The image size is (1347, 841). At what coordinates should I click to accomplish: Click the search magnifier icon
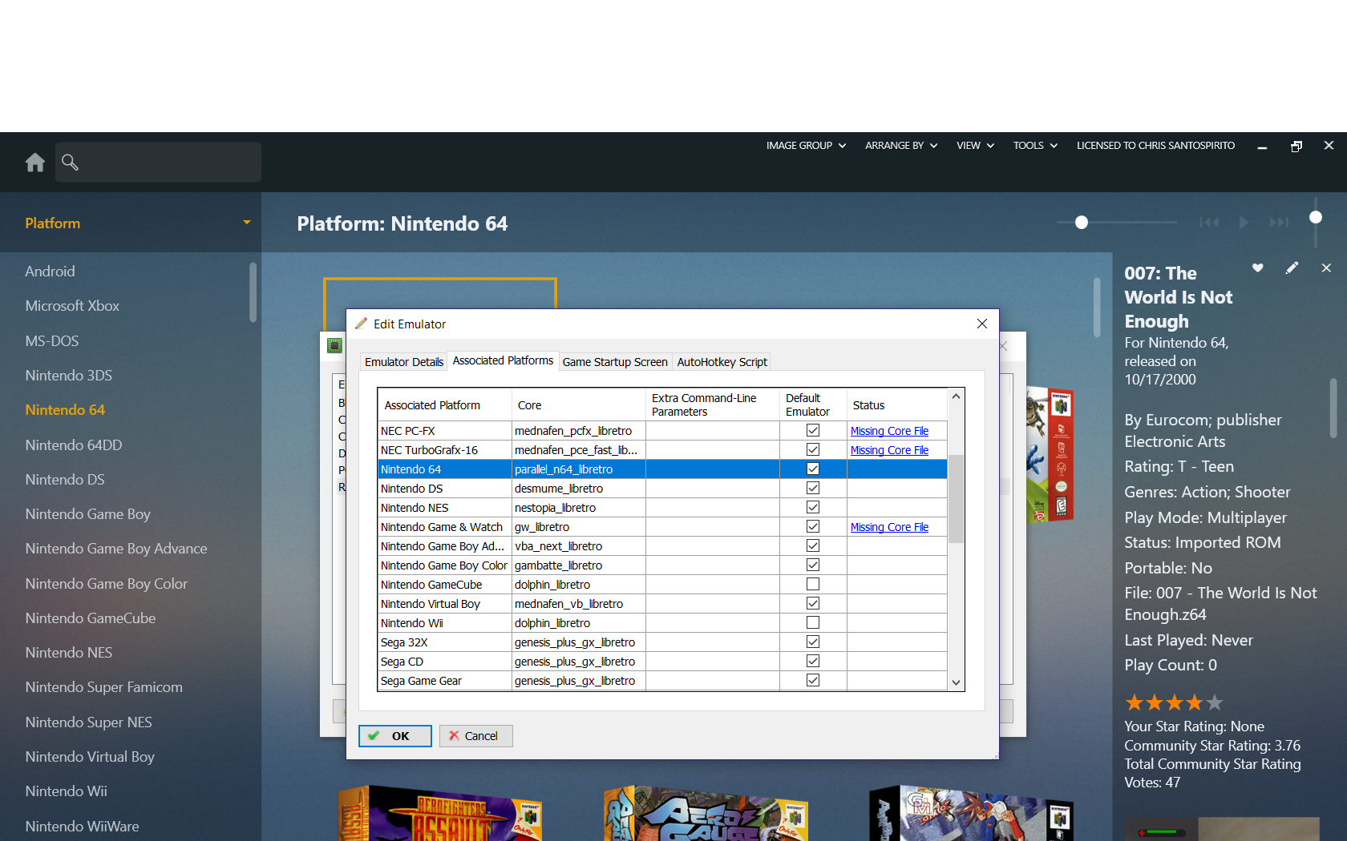click(71, 163)
